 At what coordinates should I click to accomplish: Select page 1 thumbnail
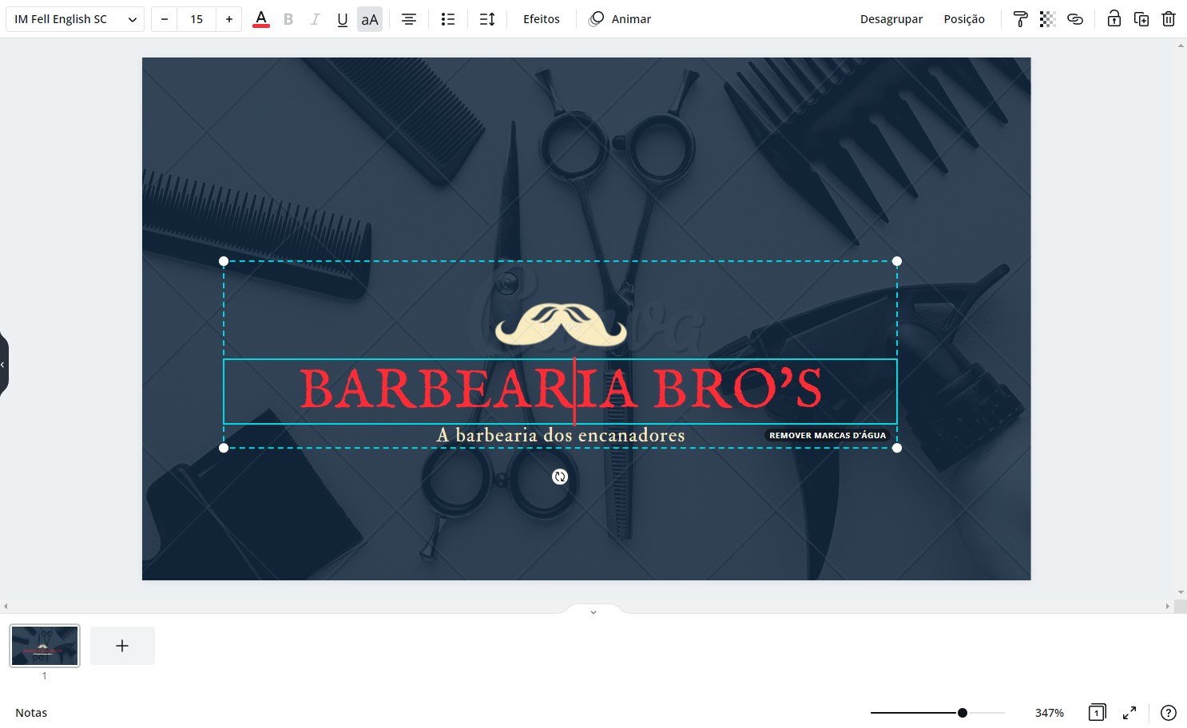point(45,646)
